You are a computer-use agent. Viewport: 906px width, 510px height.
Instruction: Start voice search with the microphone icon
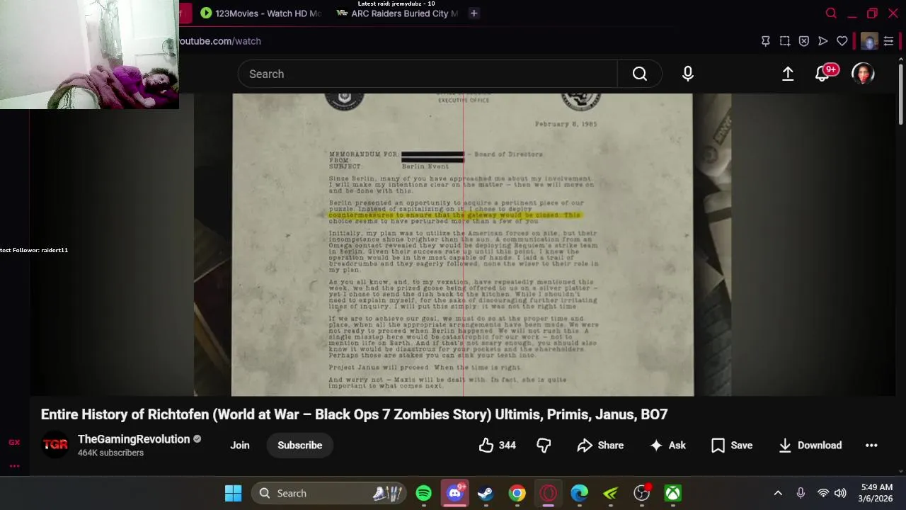click(x=688, y=74)
